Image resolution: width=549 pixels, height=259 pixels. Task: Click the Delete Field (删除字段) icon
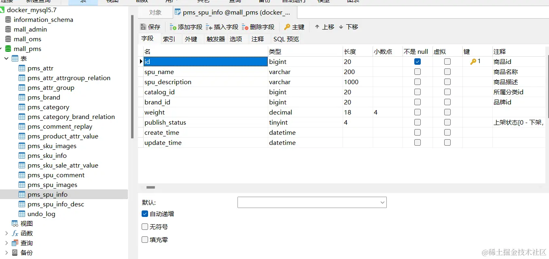pyautogui.click(x=245, y=27)
